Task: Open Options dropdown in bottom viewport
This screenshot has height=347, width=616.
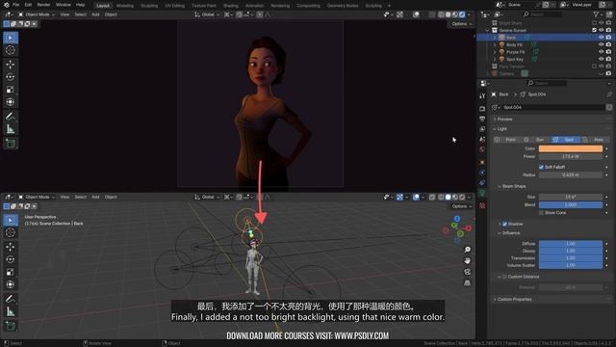Action: [x=461, y=206]
